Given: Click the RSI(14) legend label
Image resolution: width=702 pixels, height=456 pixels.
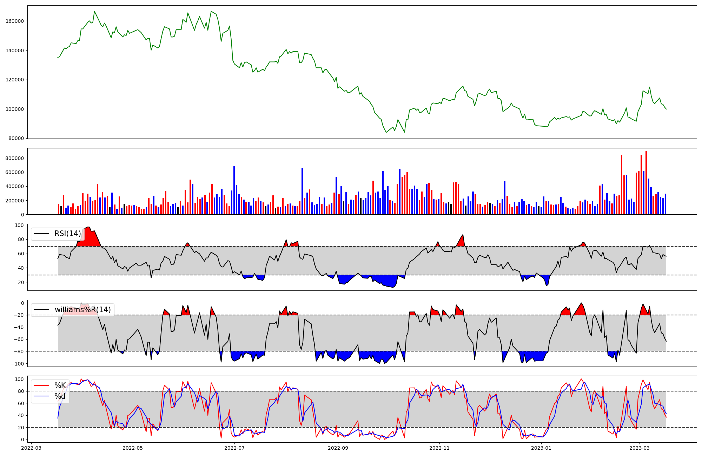Looking at the screenshot, I should (67, 234).
